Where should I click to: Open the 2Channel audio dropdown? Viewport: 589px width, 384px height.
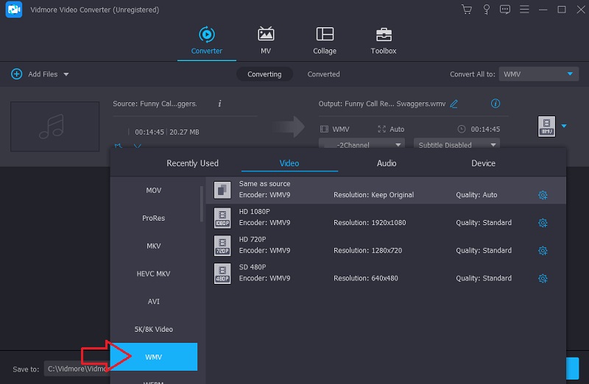click(362, 145)
